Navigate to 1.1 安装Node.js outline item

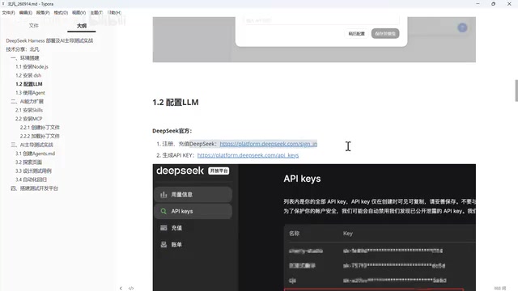[32, 66]
